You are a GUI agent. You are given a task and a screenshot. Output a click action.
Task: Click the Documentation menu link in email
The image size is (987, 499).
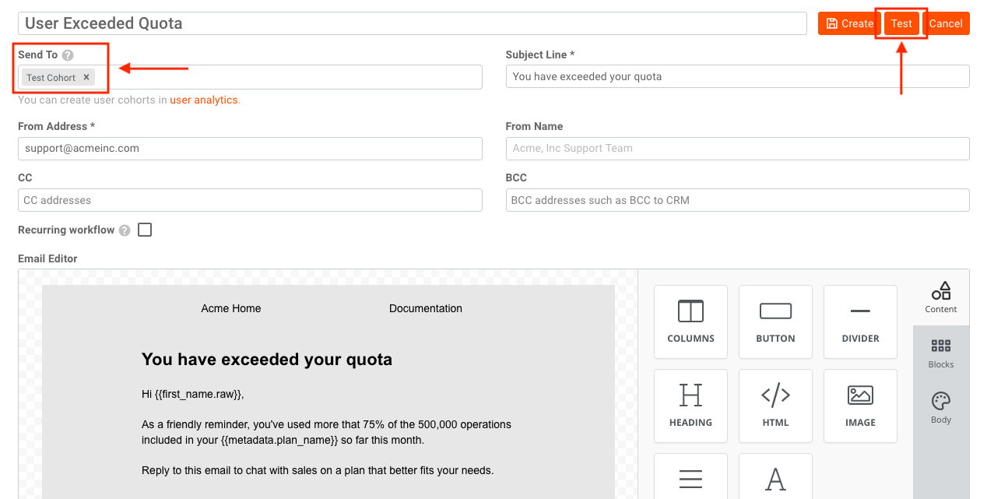tap(426, 308)
